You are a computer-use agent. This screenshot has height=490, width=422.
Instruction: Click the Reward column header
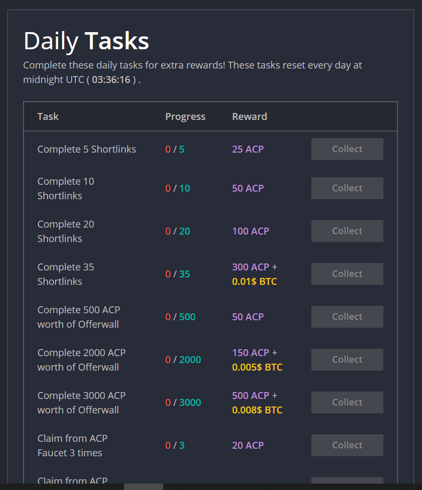pyautogui.click(x=249, y=117)
